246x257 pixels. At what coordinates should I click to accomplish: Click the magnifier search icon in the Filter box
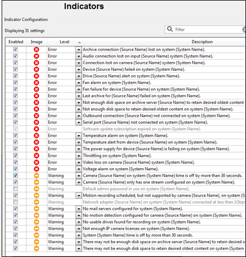[x=170, y=29]
